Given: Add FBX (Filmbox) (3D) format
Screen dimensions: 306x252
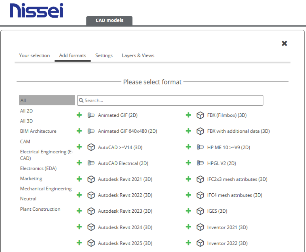Looking at the screenshot, I should (x=188, y=115).
